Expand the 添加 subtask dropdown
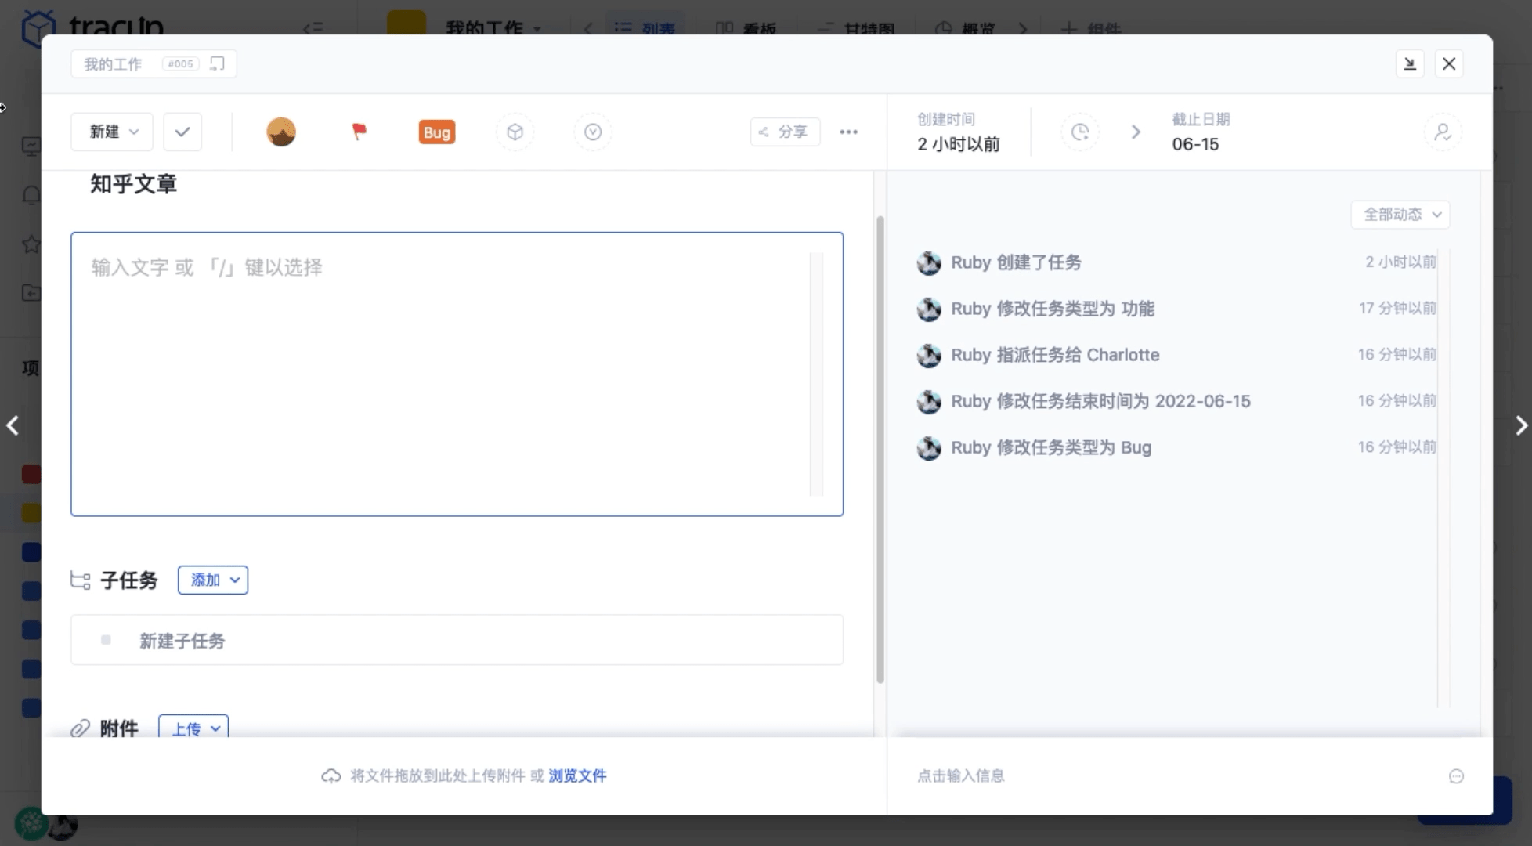Image resolution: width=1532 pixels, height=846 pixels. point(212,580)
